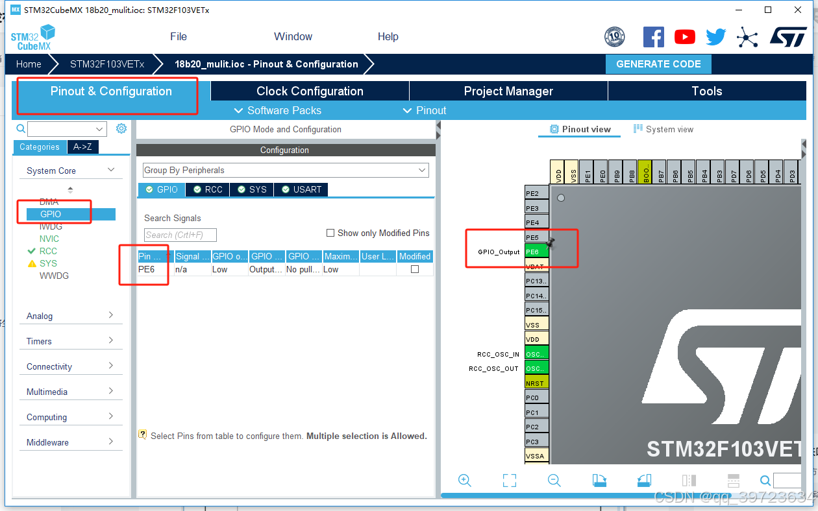Toggle the Modified checkbox for PE6 row
Image resolution: width=818 pixels, height=511 pixels.
pyautogui.click(x=415, y=269)
